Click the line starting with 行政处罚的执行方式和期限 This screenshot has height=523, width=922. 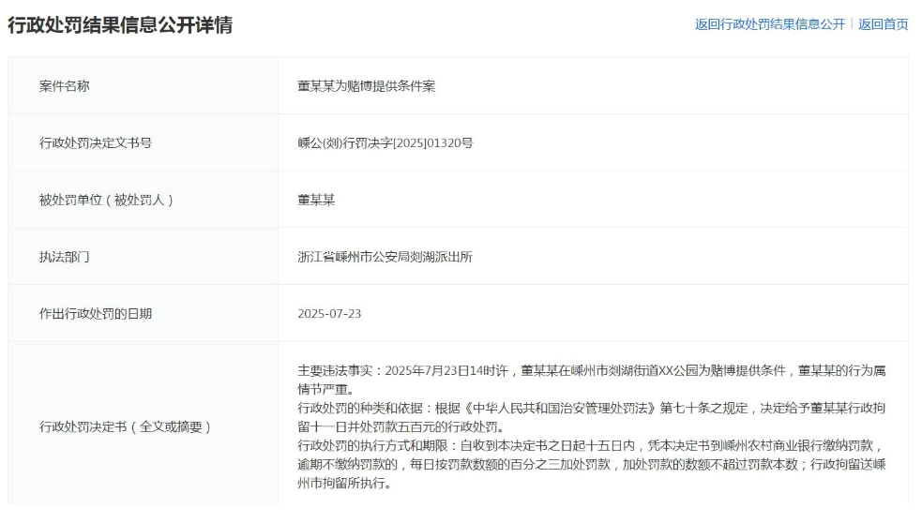tap(591, 446)
